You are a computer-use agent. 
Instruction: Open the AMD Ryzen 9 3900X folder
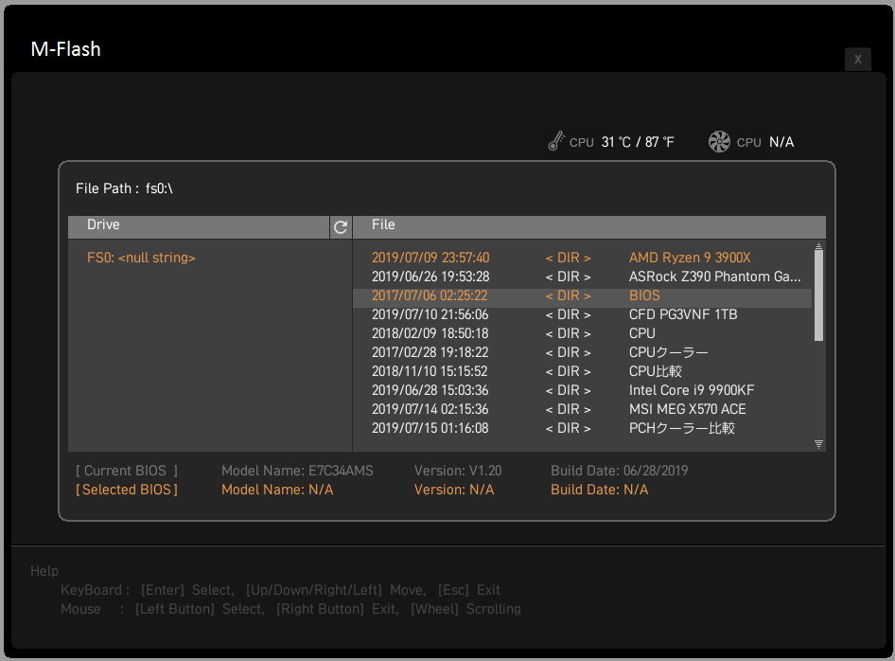point(690,258)
